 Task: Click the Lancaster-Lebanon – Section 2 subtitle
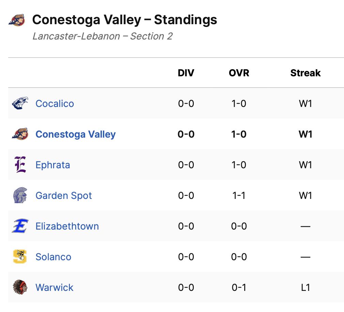(x=102, y=36)
